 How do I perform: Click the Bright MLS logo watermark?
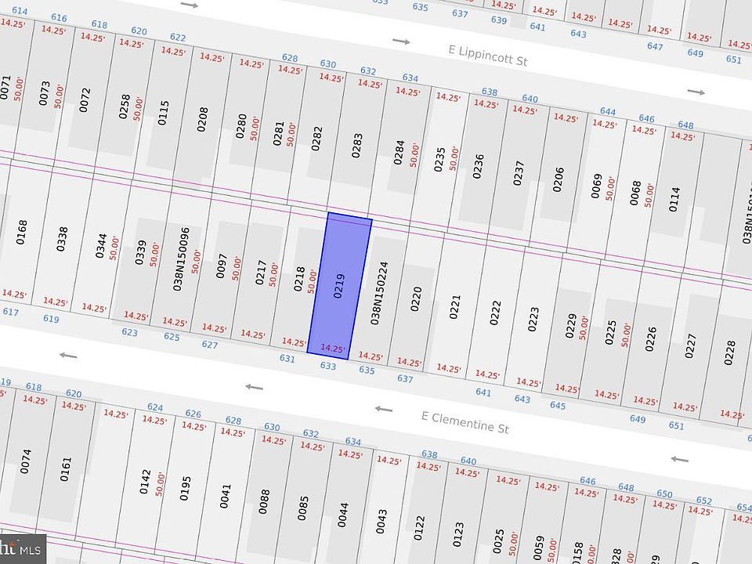(23, 549)
